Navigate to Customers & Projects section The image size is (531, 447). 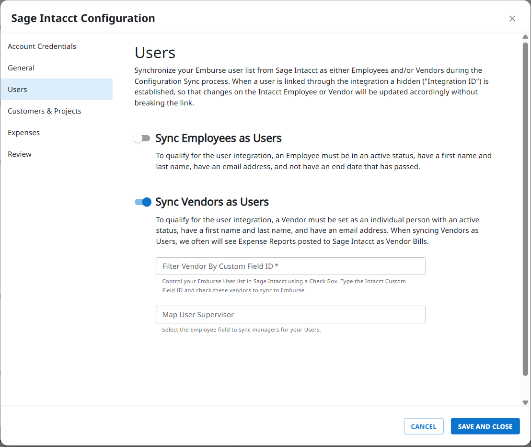click(x=44, y=111)
